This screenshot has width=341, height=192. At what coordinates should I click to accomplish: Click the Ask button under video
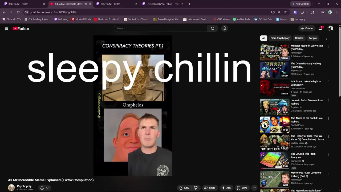(x=226, y=188)
